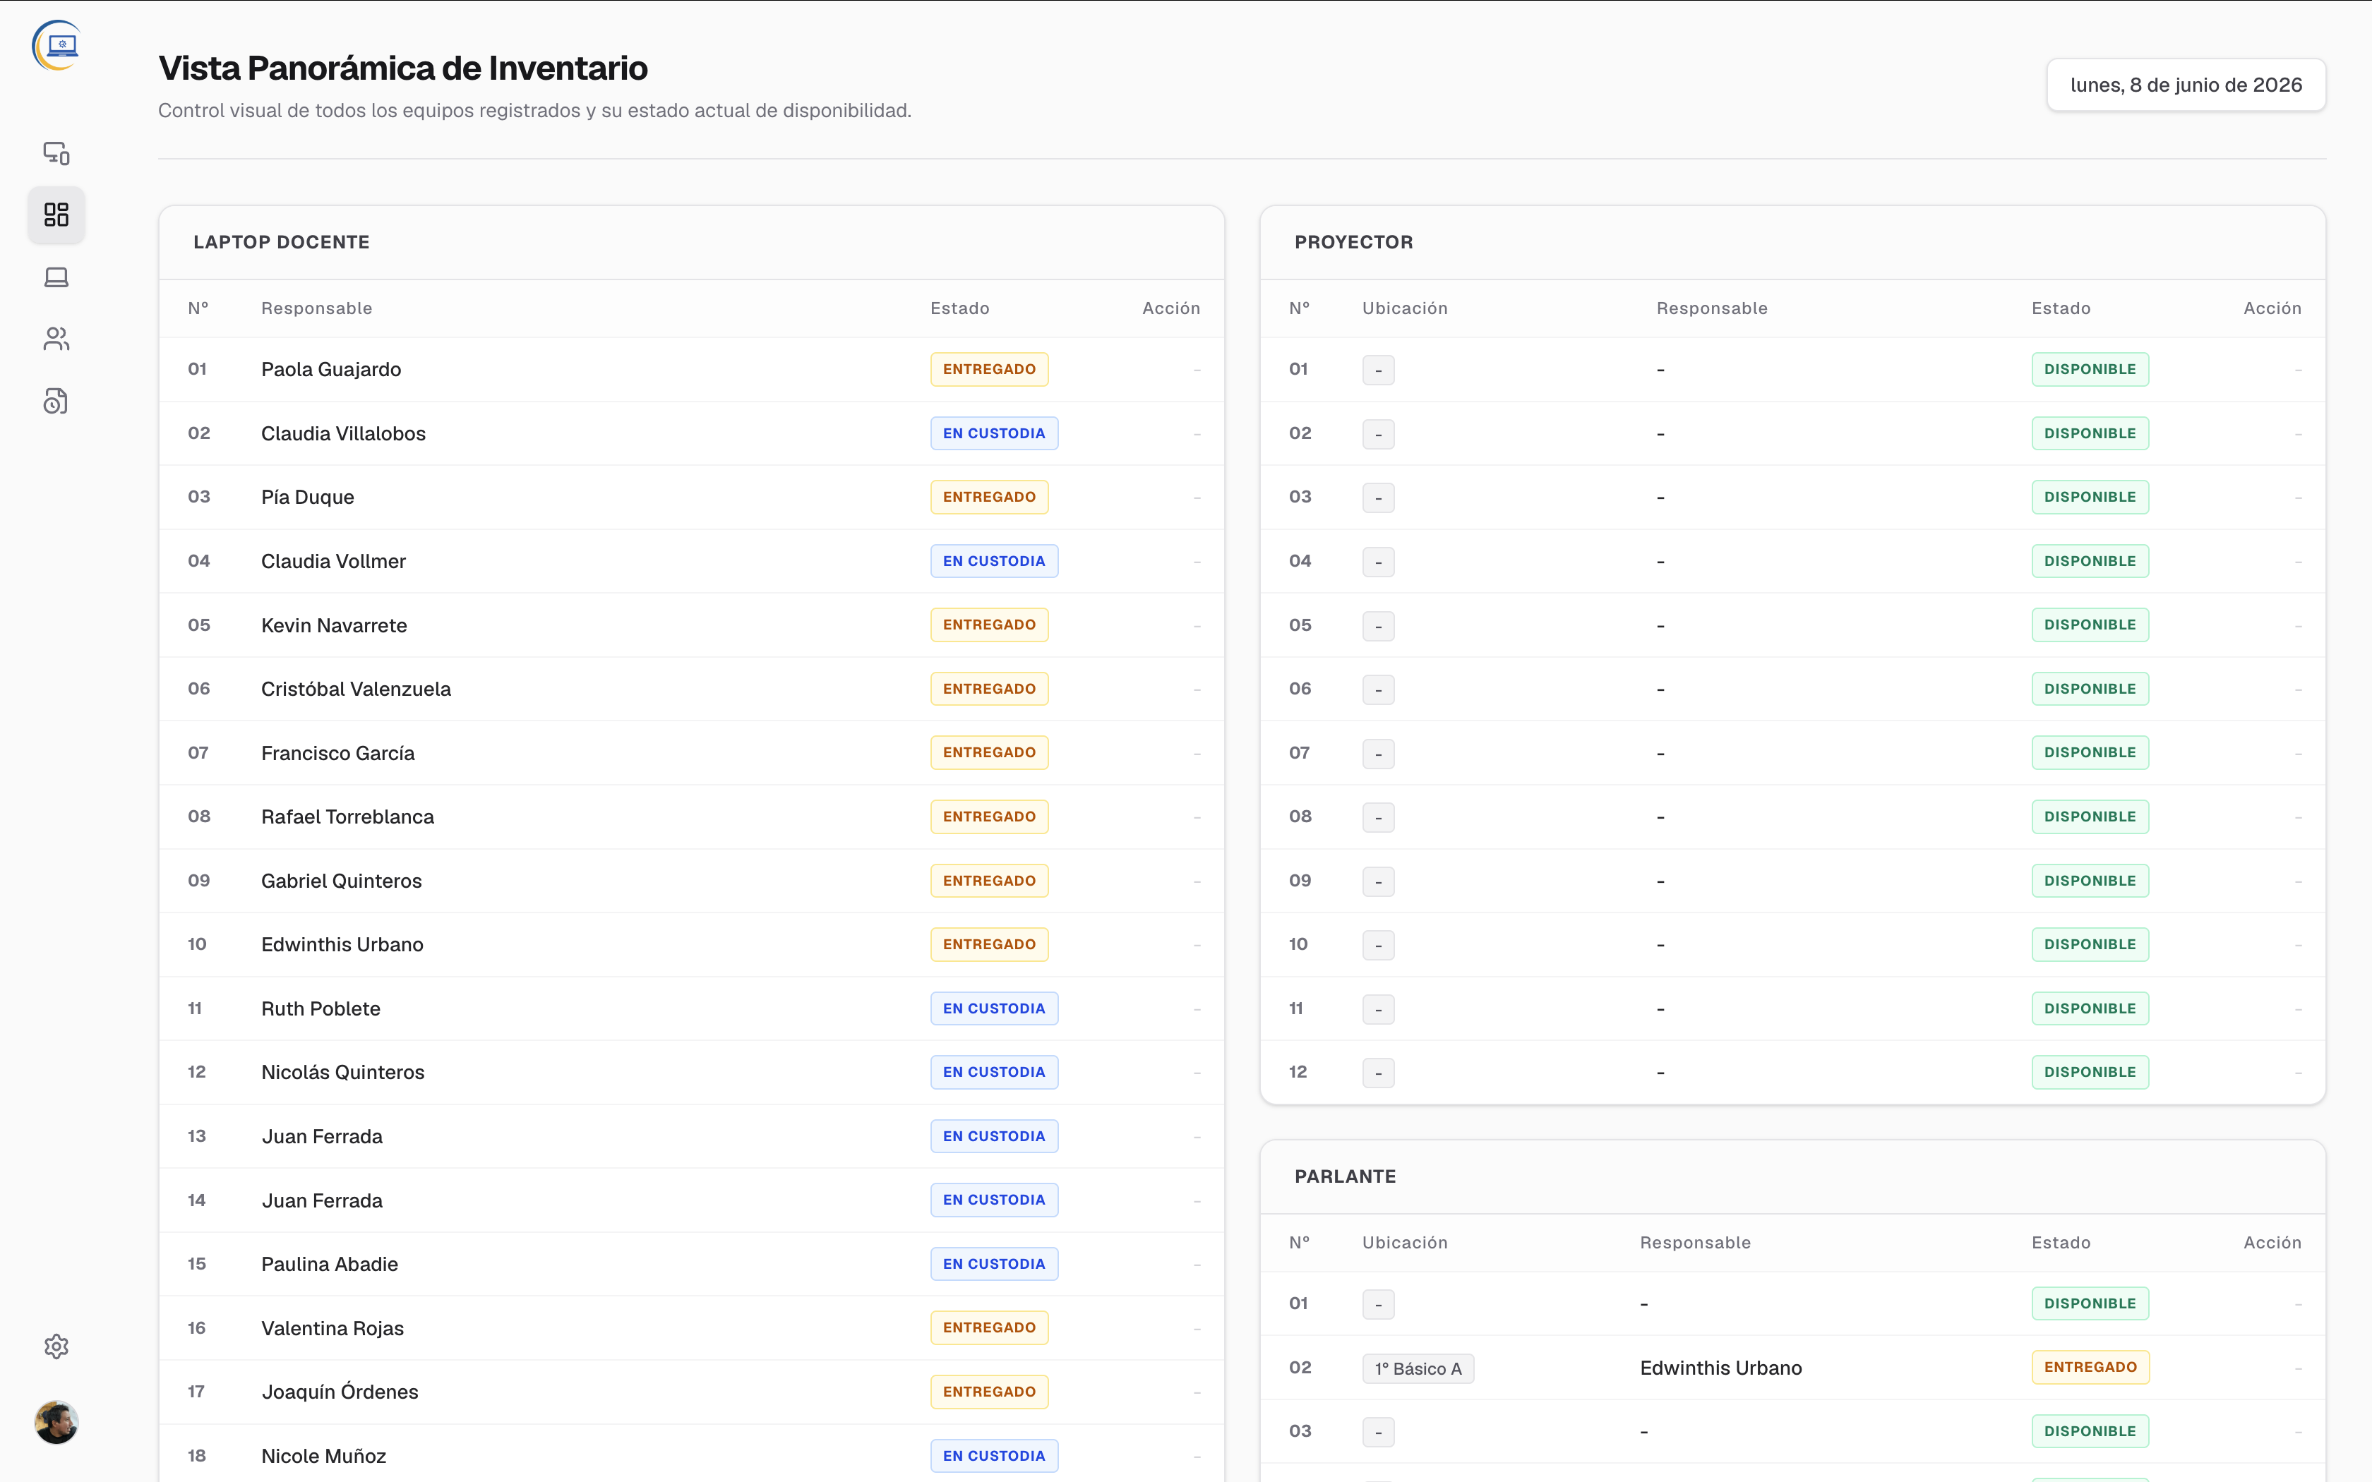The width and height of the screenshot is (2372, 1482).
Task: Click Edwinthis Urbano in the Parlante table
Action: click(x=1720, y=1368)
